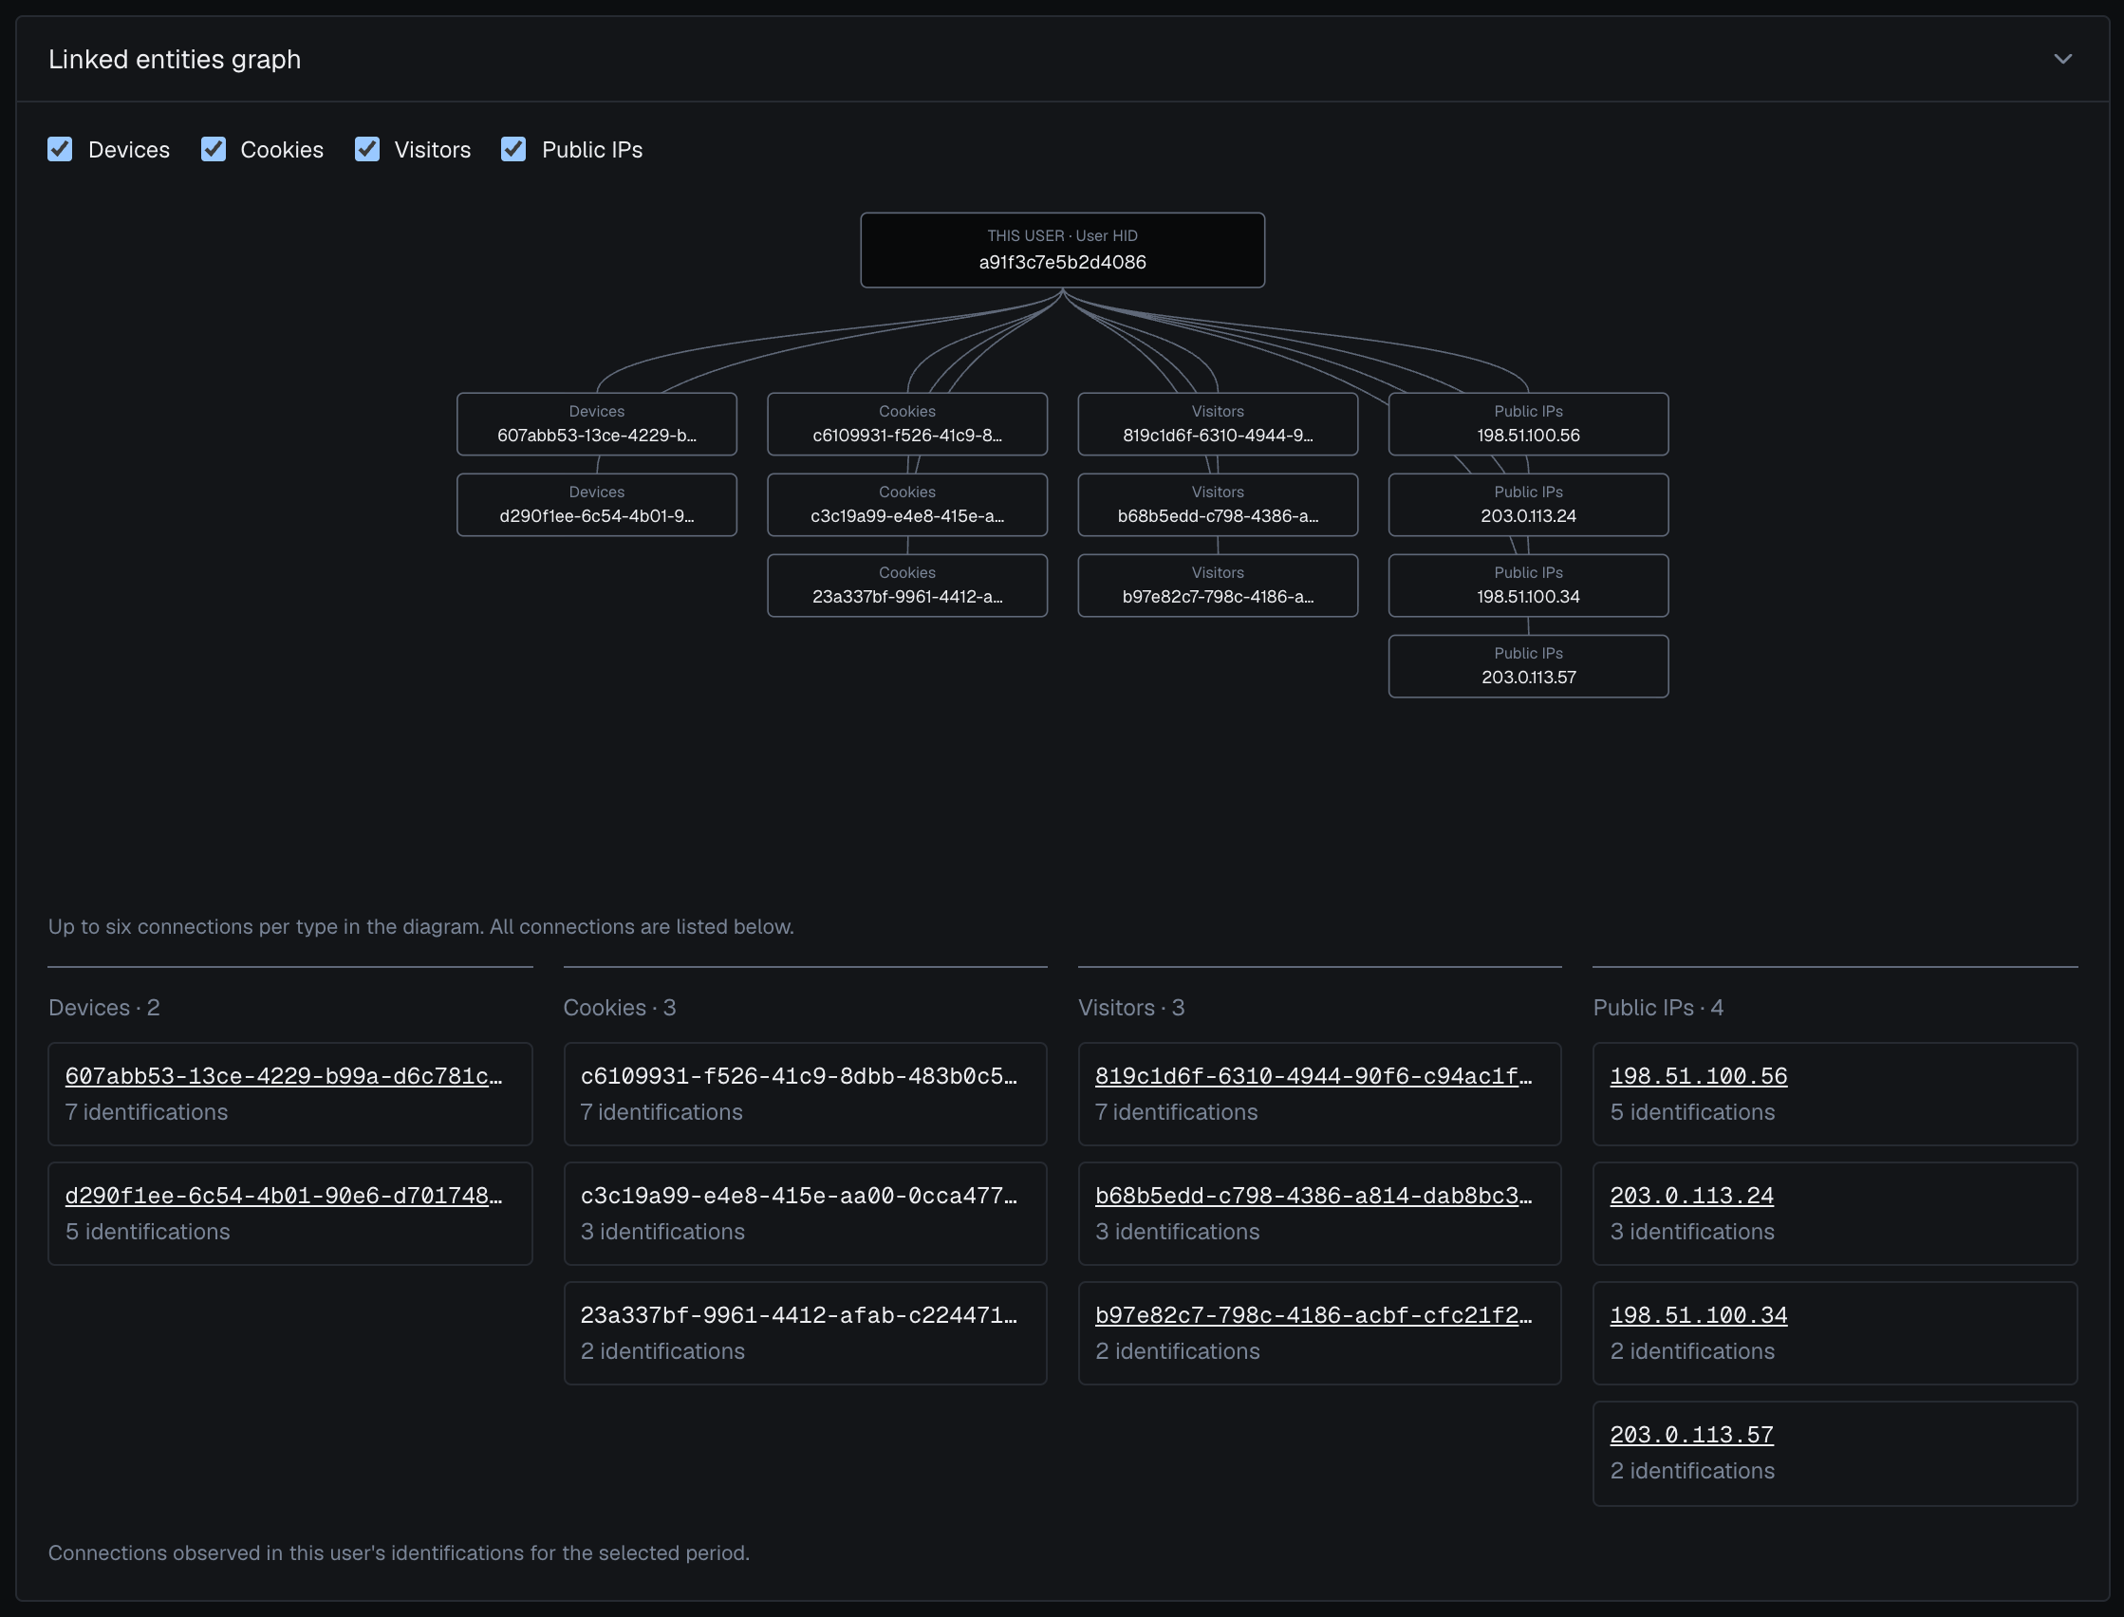Collapse the Linked entities graph panel
Viewport: 2124px width, 1617px height.
(2062, 59)
